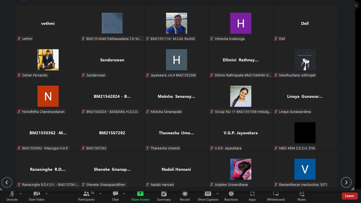Select Gehan Fernando's video tile
This screenshot has height=203, width=361.
click(x=48, y=60)
